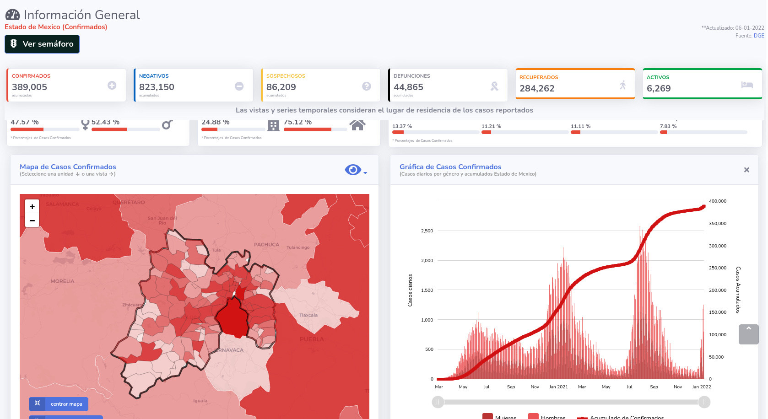Click the hospital building icon

[273, 125]
